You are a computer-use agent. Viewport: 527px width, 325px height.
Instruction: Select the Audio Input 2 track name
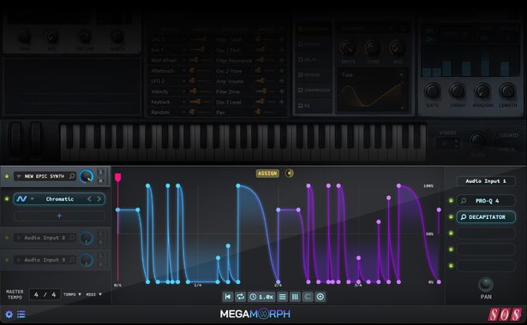[45, 238]
